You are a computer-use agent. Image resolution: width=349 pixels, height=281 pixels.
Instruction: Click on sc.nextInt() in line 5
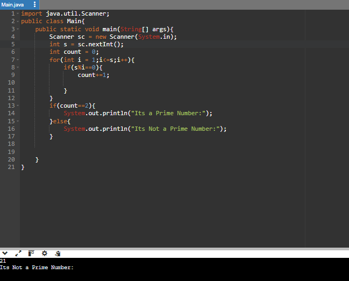(99, 44)
